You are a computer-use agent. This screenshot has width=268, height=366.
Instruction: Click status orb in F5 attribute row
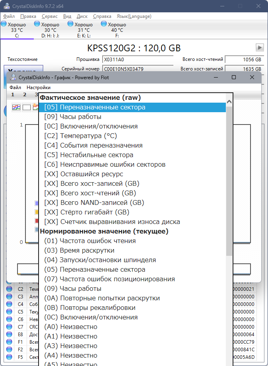point(9,357)
